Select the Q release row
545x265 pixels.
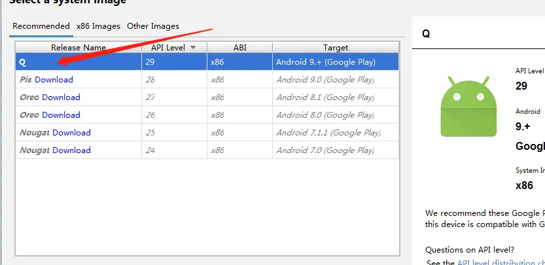tap(207, 62)
